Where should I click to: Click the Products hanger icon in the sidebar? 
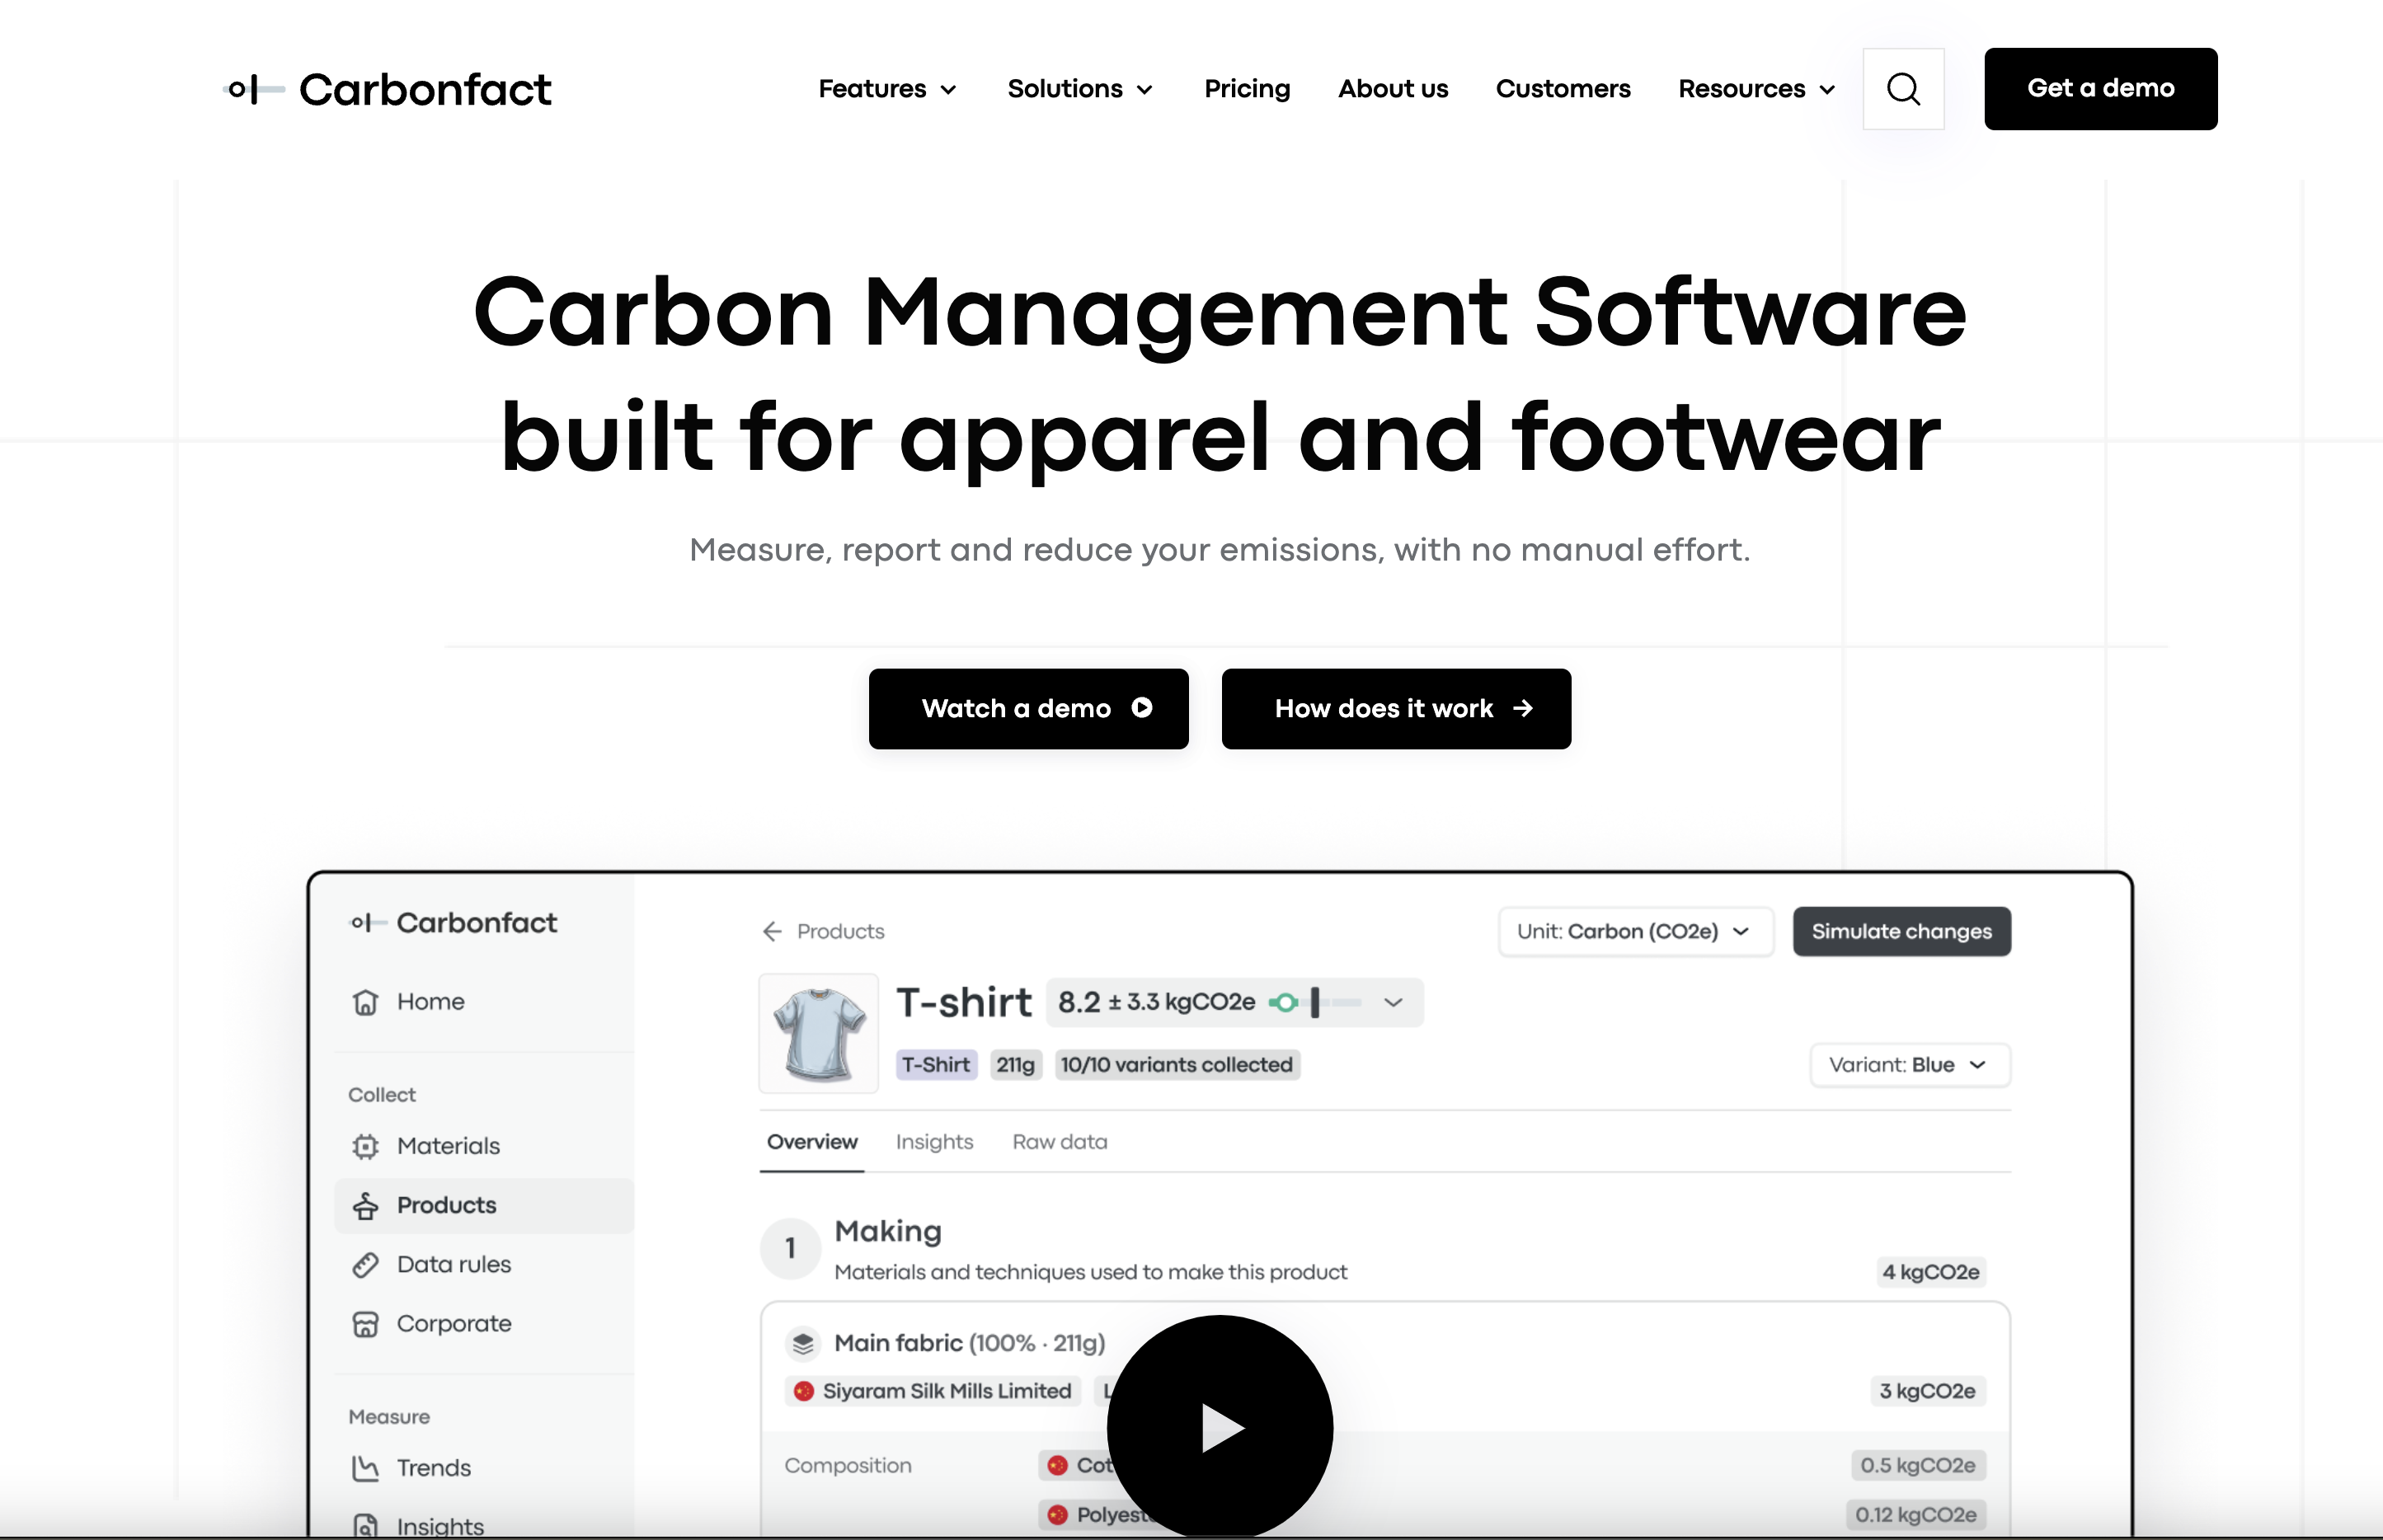coord(365,1206)
